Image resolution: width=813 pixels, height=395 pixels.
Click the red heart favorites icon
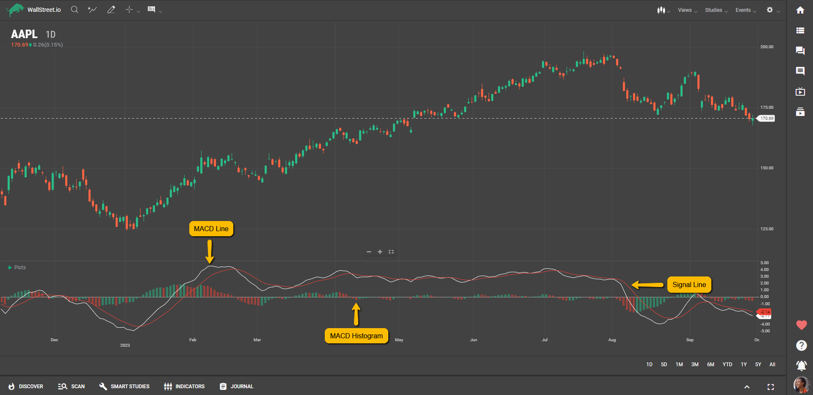pos(802,325)
